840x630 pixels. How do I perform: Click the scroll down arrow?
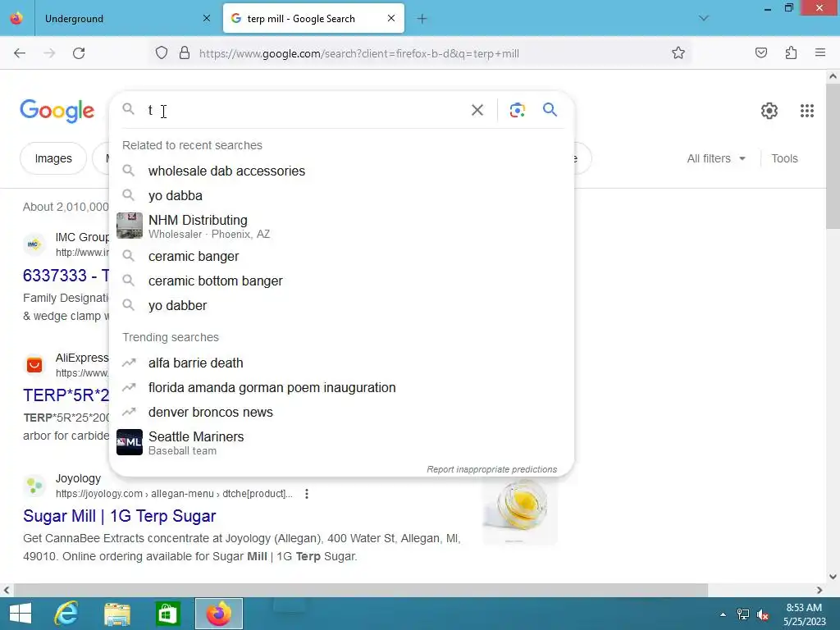coord(833,577)
